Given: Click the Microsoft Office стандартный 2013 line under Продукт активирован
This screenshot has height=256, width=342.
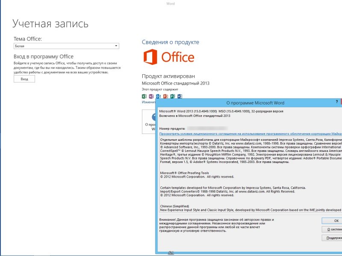Looking at the screenshot, I should pos(176,83).
